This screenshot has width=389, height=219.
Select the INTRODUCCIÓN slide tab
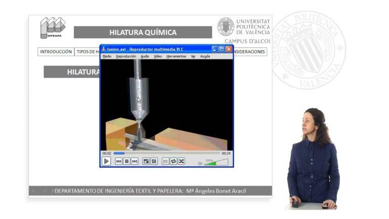pyautogui.click(x=56, y=52)
